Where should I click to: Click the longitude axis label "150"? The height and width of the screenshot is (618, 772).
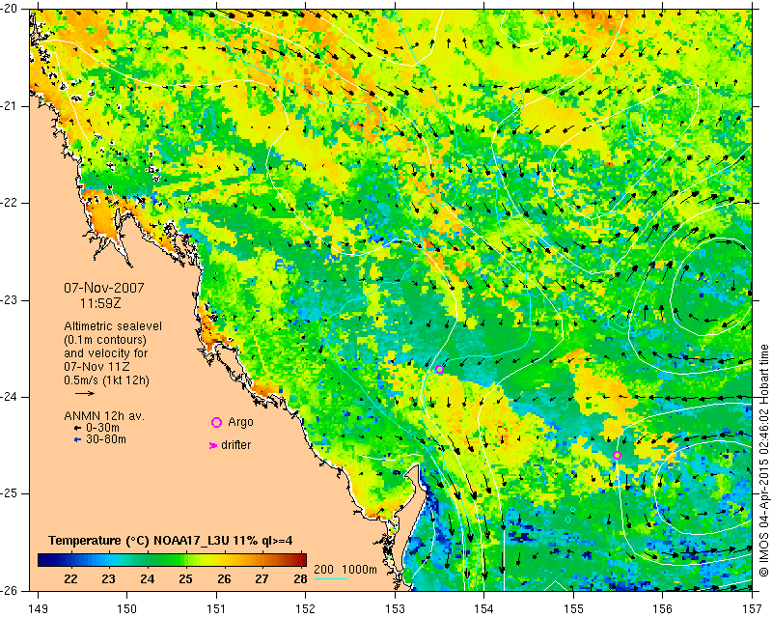[x=127, y=608]
